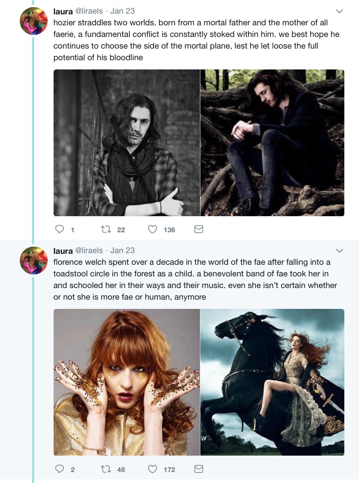
Task: Share florence welch tweet by message
Action: [x=199, y=469]
